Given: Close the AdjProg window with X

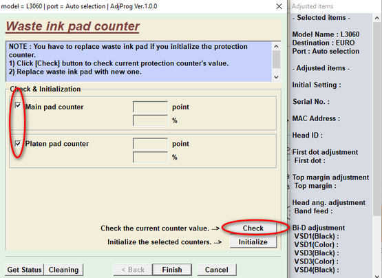Looking at the screenshot, I should [279, 6].
